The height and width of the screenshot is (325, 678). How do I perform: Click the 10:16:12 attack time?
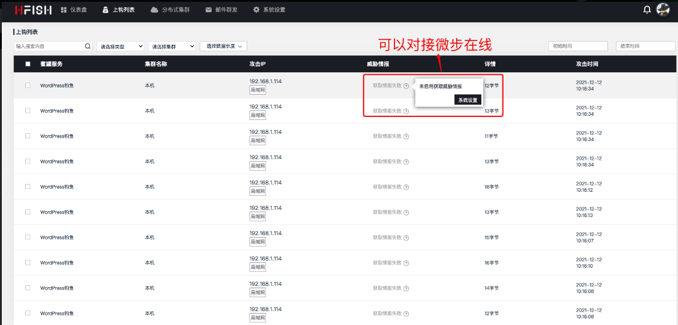589,187
